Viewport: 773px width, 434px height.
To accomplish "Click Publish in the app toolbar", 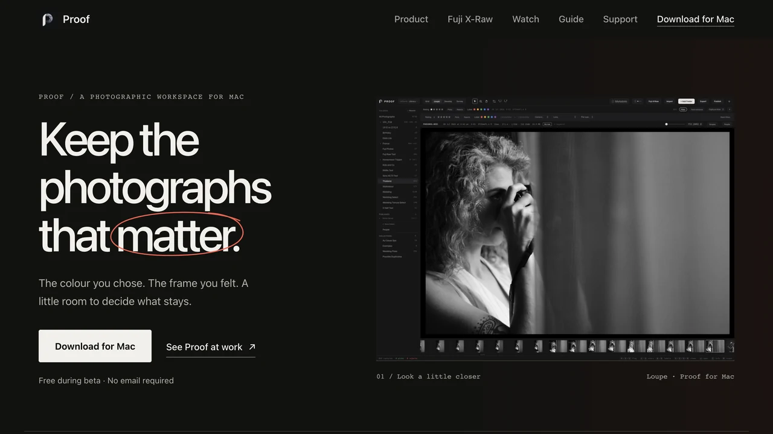I will coord(717,101).
